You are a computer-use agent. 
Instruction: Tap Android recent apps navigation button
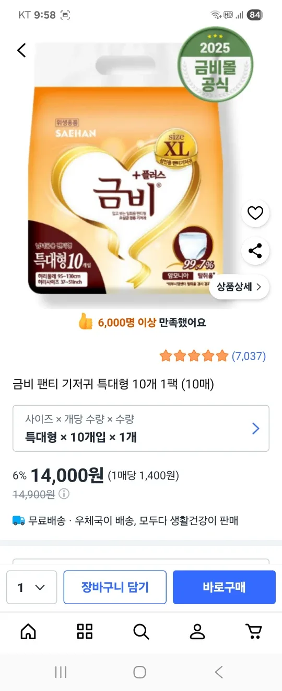coord(61,672)
